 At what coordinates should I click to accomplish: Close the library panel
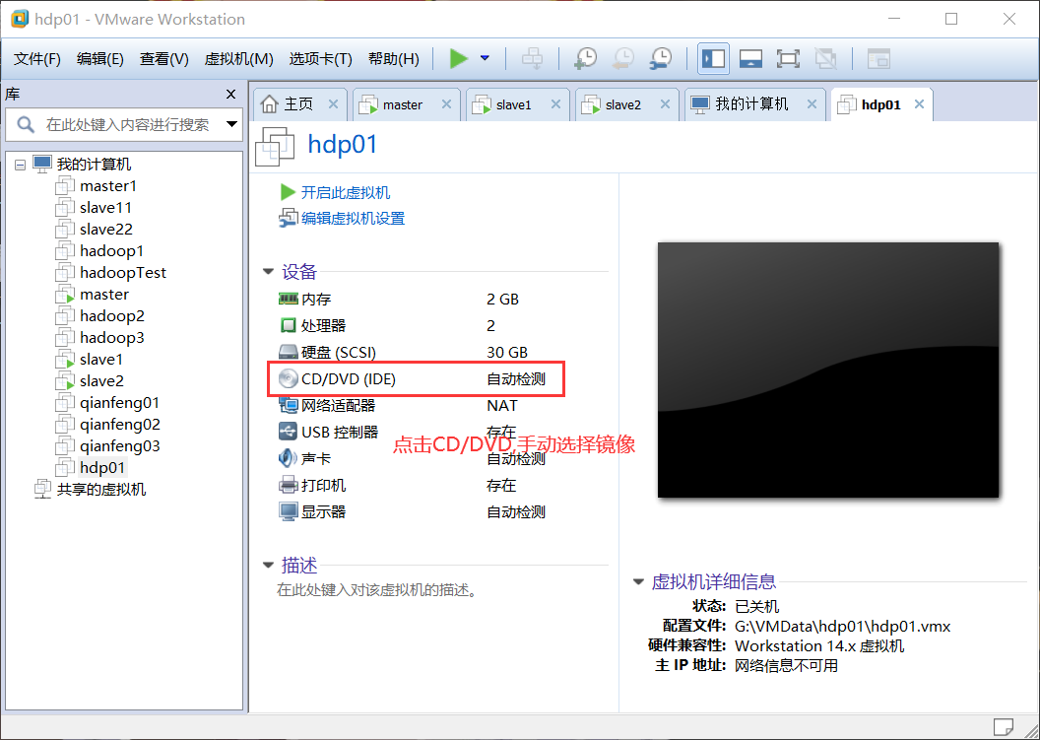(230, 95)
